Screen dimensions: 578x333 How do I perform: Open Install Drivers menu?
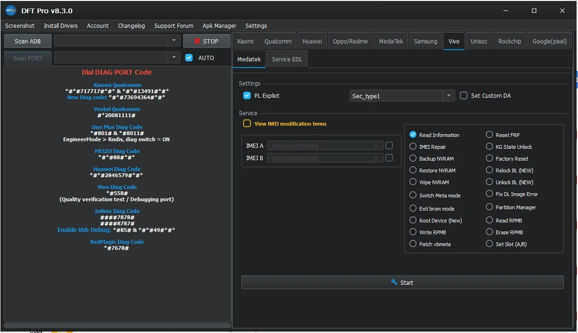click(x=61, y=26)
